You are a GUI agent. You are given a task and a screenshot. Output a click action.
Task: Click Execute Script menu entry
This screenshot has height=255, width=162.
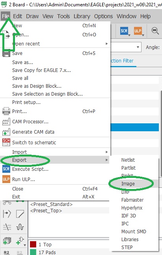click(30, 169)
